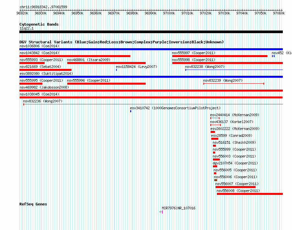Click esv3410742 (1000GenomesConsortiumPilotProject) label
This screenshot has width=292, height=230.
tap(175, 108)
